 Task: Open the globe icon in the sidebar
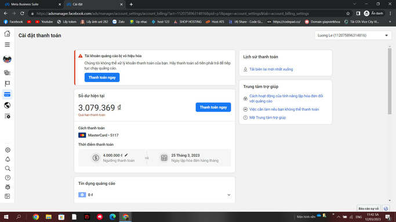point(8,105)
